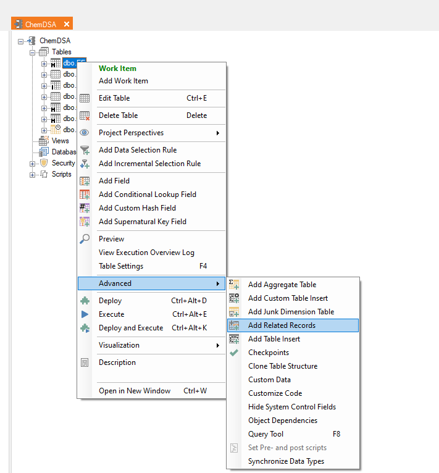Click the Add Junk Dimension Table icon

tap(234, 312)
